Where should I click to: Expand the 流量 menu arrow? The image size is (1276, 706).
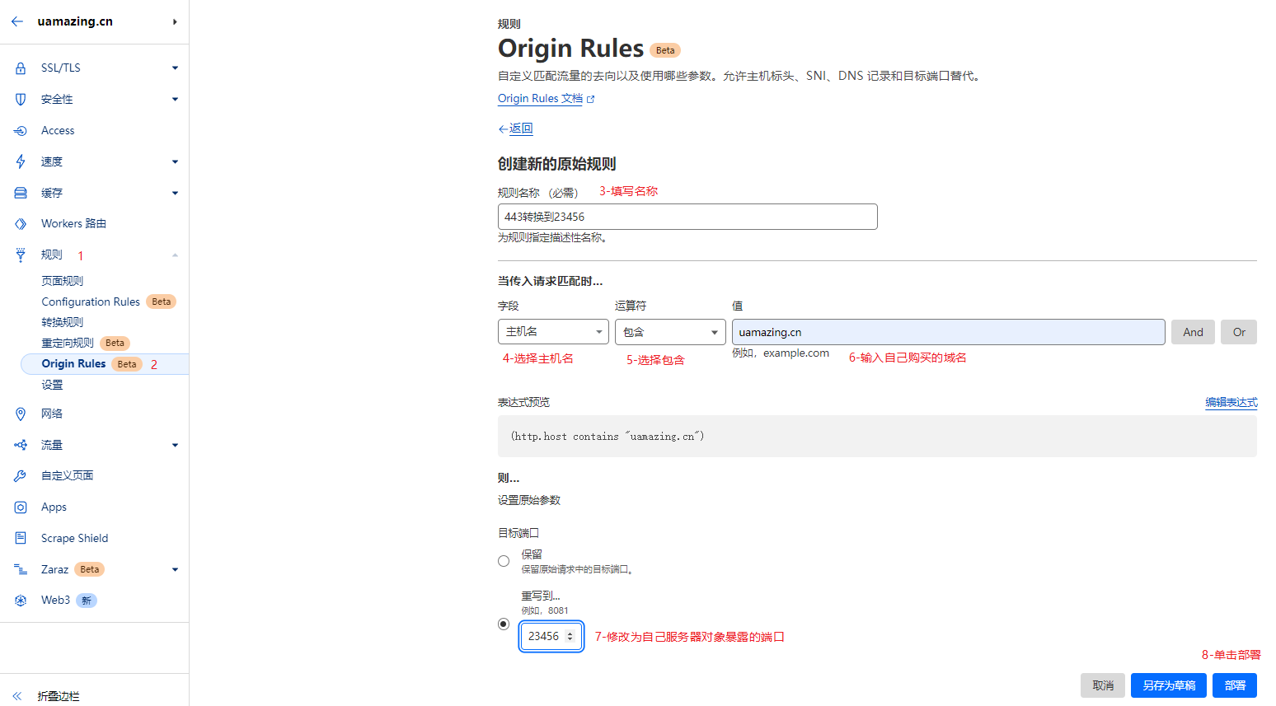pyautogui.click(x=175, y=445)
